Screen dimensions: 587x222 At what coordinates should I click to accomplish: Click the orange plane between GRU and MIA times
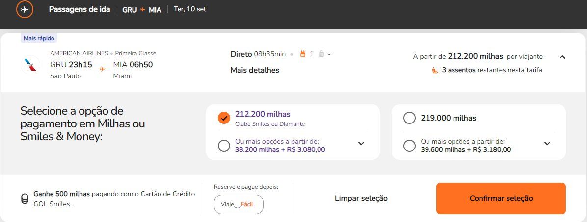[x=102, y=69]
